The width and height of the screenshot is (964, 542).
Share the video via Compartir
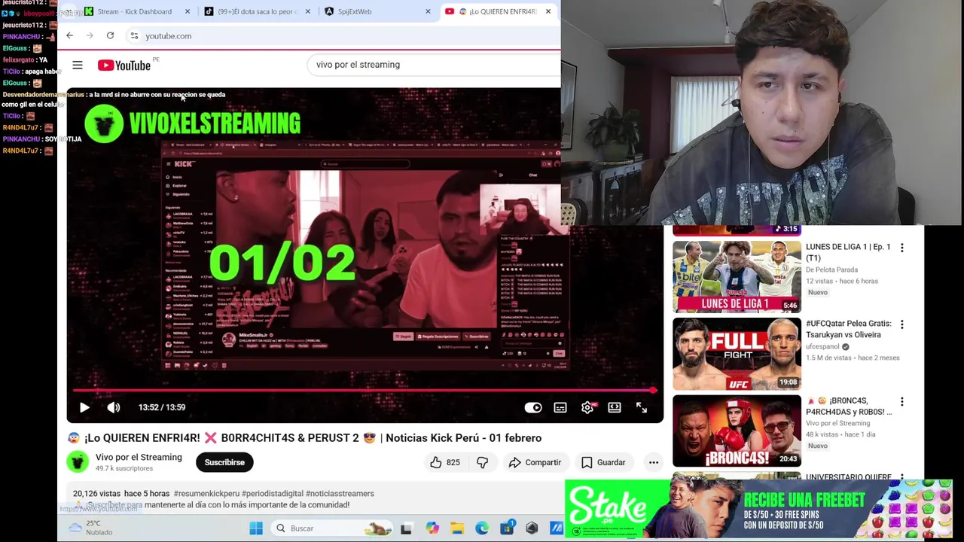click(x=535, y=462)
